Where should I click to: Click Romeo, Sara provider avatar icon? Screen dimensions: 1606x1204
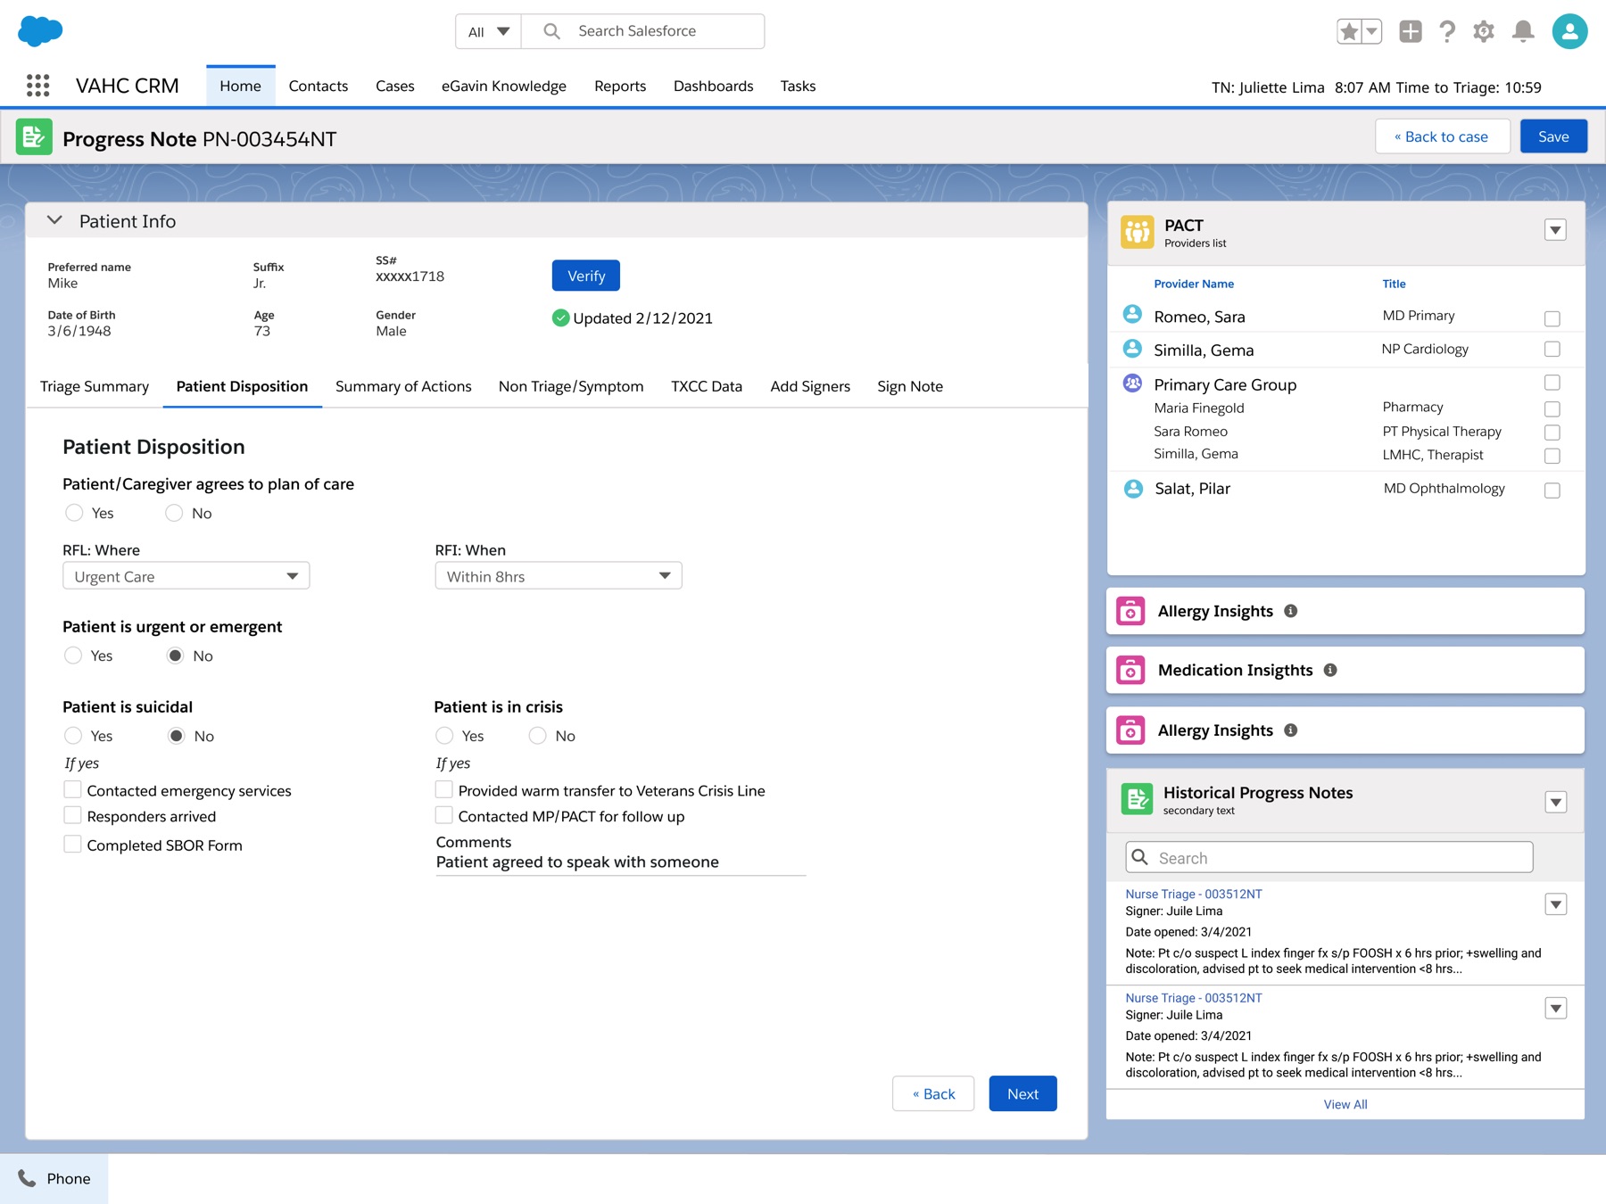pos(1132,314)
